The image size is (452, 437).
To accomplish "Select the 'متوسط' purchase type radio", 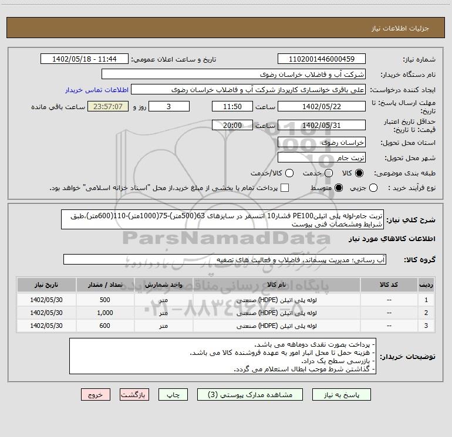I will 339,188.
